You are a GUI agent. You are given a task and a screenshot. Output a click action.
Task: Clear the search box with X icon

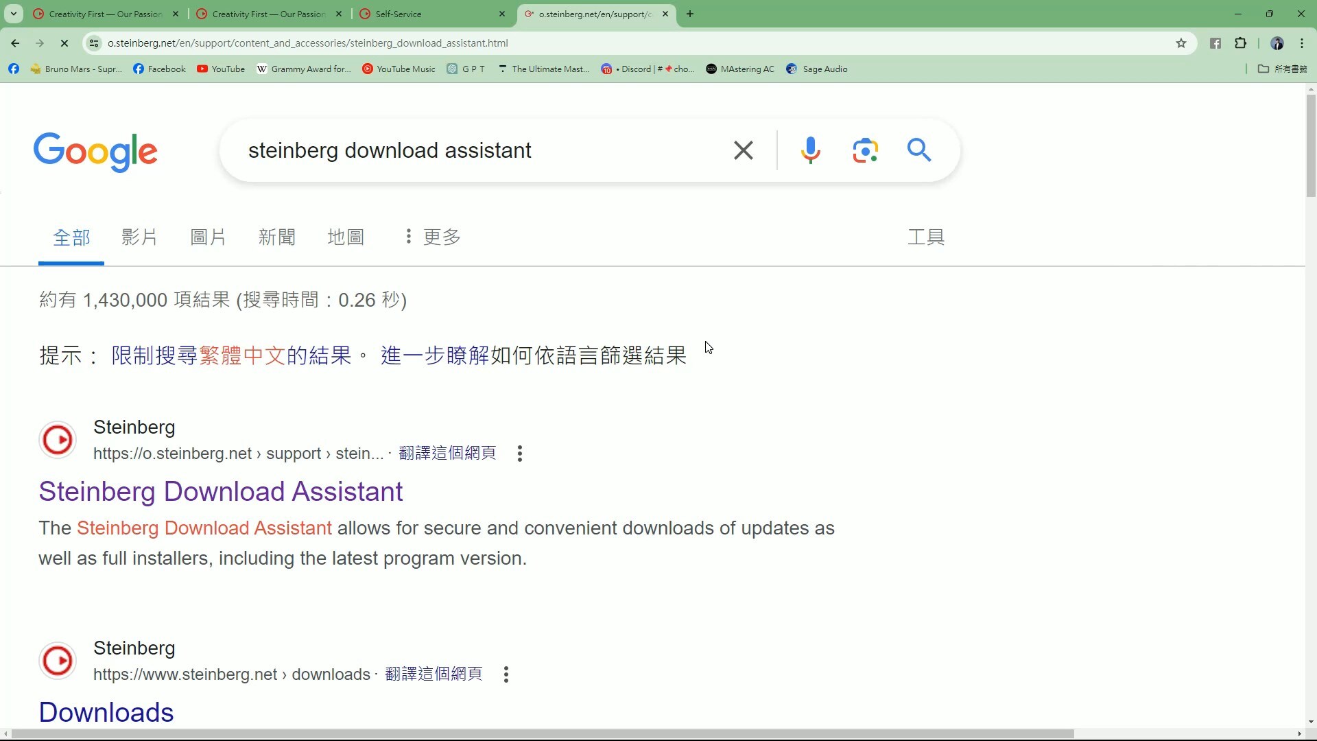coord(744,150)
